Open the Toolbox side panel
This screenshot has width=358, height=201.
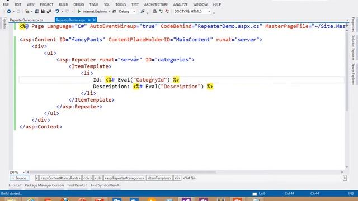(4, 23)
